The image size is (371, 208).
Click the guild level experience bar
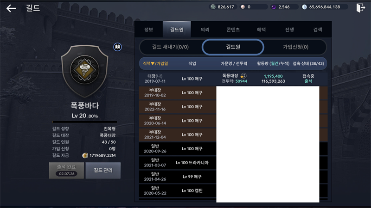(85, 122)
